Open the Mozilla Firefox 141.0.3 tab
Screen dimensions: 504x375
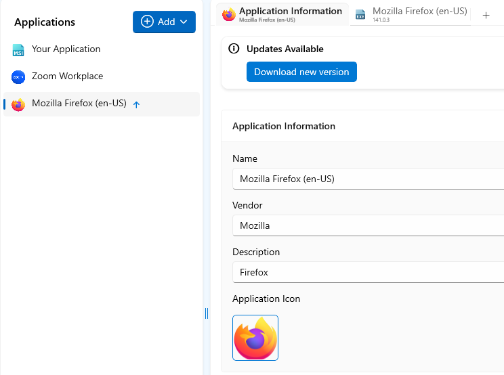tap(419, 12)
